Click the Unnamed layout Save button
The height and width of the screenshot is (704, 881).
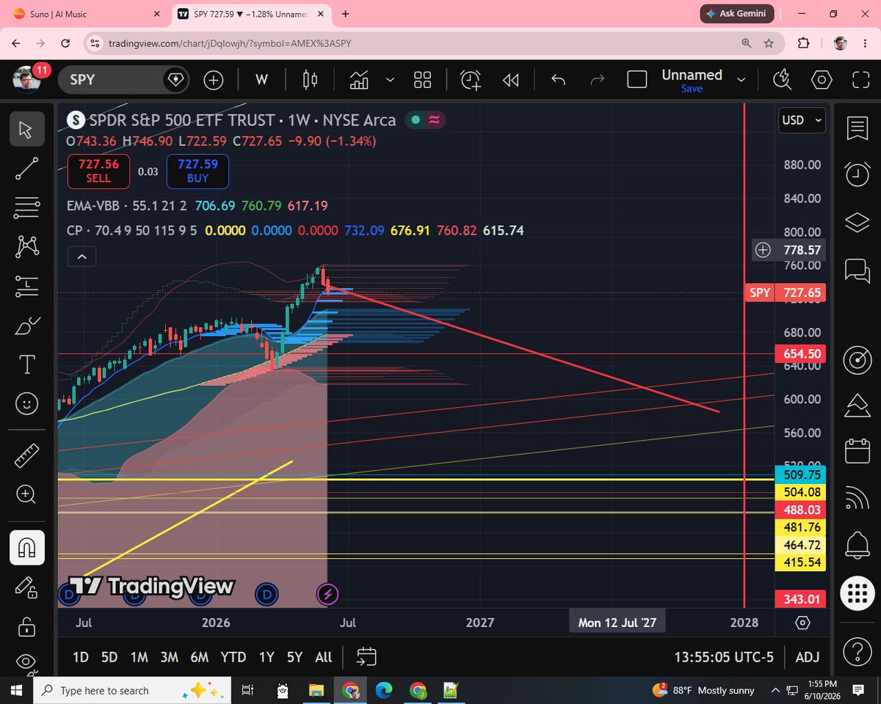point(692,88)
